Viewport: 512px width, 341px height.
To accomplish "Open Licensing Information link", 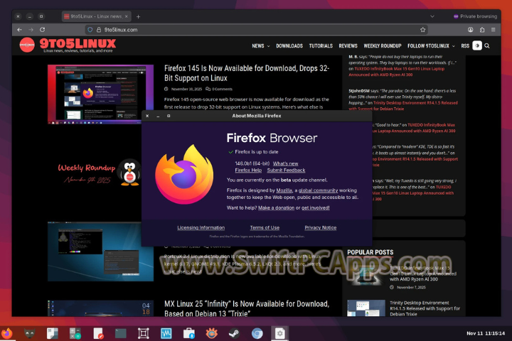I will [201, 227].
